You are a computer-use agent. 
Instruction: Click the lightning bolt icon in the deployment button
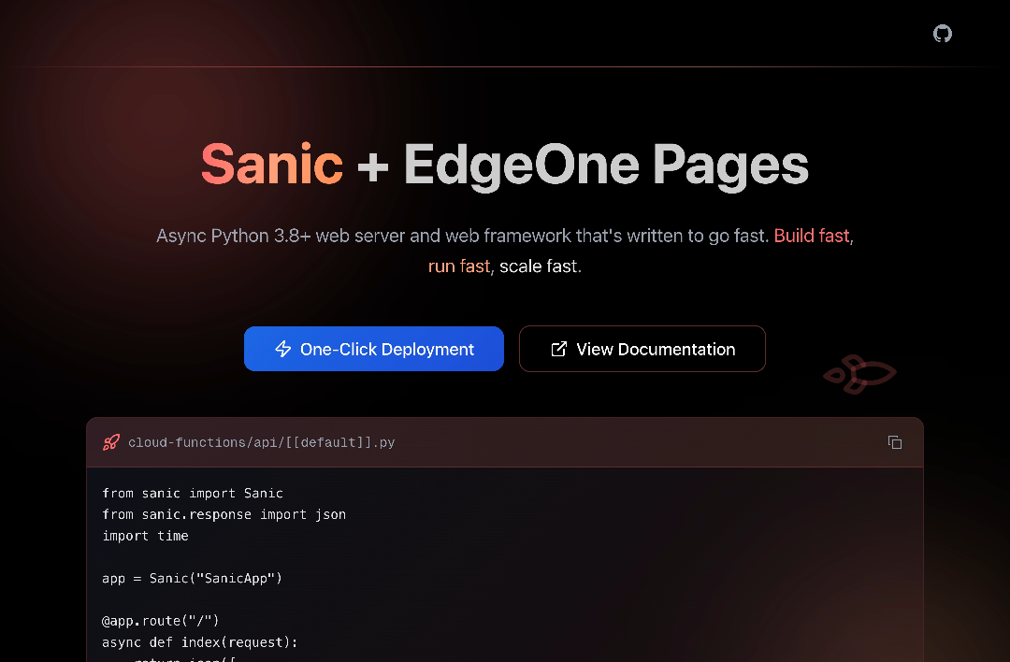282,349
